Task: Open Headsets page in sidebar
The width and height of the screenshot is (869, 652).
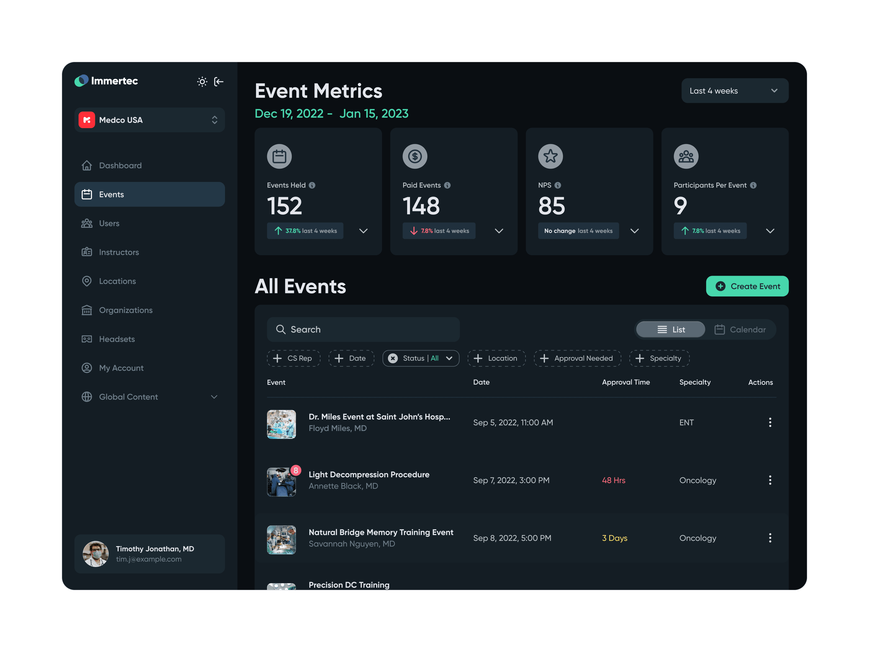Action: (150, 339)
